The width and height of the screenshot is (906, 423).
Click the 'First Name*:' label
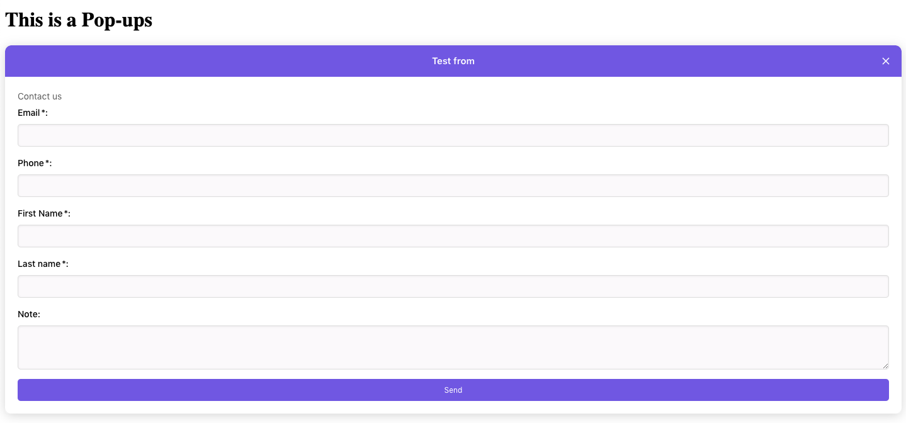(x=44, y=213)
